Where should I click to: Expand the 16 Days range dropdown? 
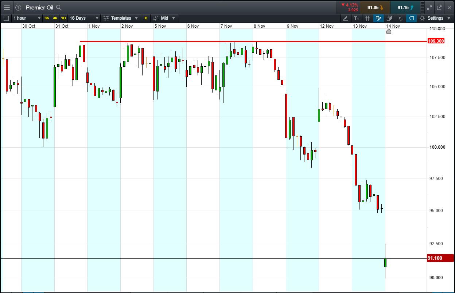84,18
